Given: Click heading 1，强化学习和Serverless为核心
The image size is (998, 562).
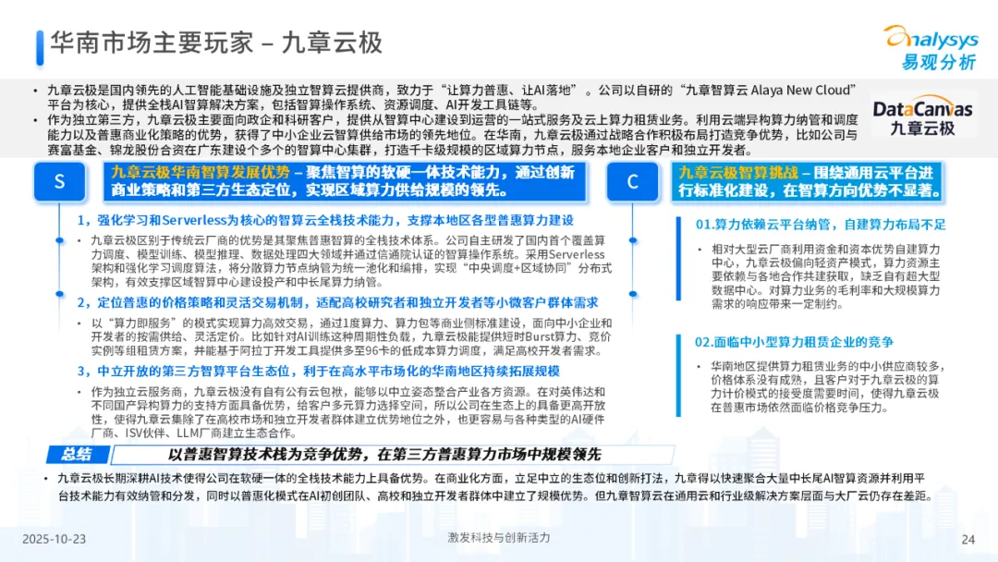Looking at the screenshot, I should (x=325, y=220).
